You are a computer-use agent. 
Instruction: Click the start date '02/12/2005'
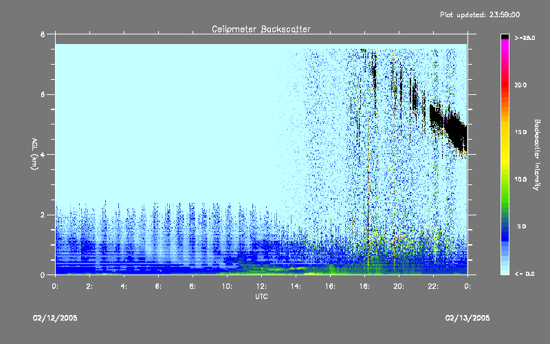tap(55, 318)
